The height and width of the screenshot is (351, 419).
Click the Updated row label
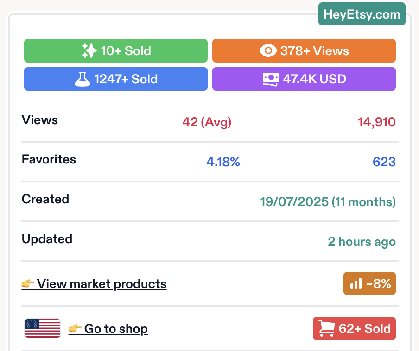pos(47,239)
